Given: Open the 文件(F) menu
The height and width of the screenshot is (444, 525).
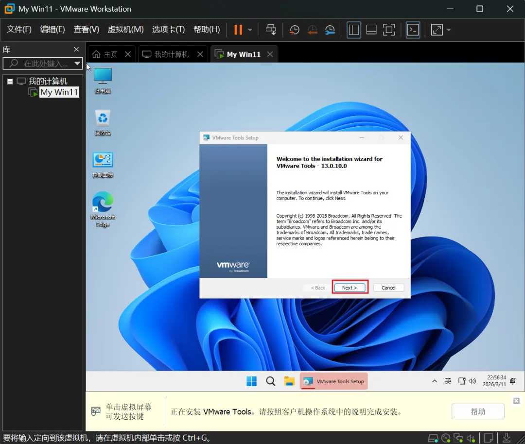Looking at the screenshot, I should [19, 30].
